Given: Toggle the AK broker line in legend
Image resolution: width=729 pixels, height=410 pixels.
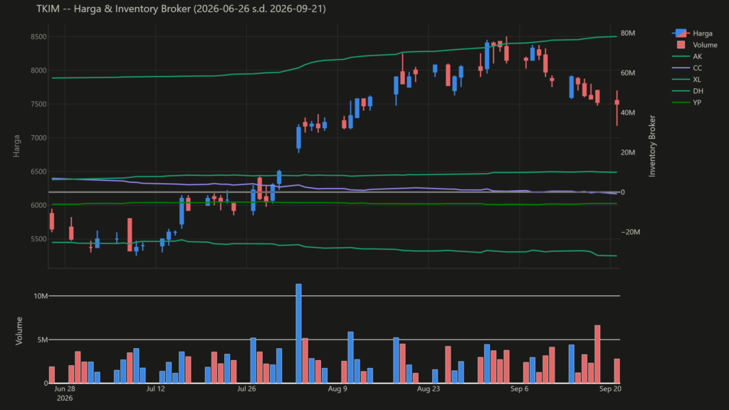Looking at the screenshot, I should [x=687, y=57].
